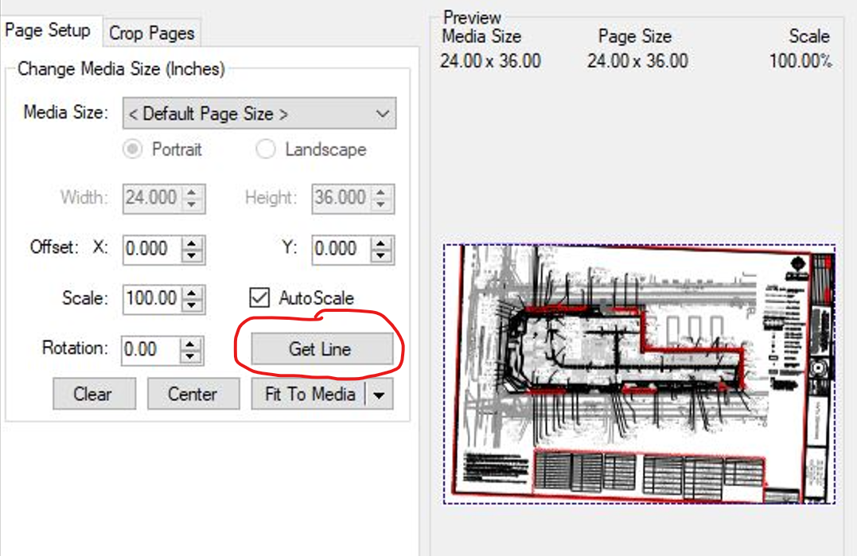Increase Scale using the spinner up arrow
857x556 pixels.
pos(192,294)
